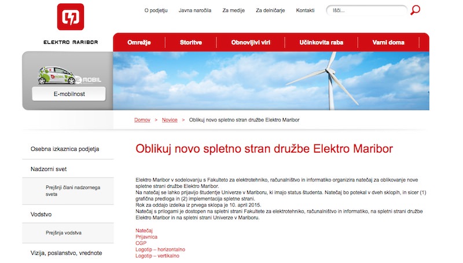463x263 pixels.
Task: Open Javna naročila page
Action: point(195,10)
